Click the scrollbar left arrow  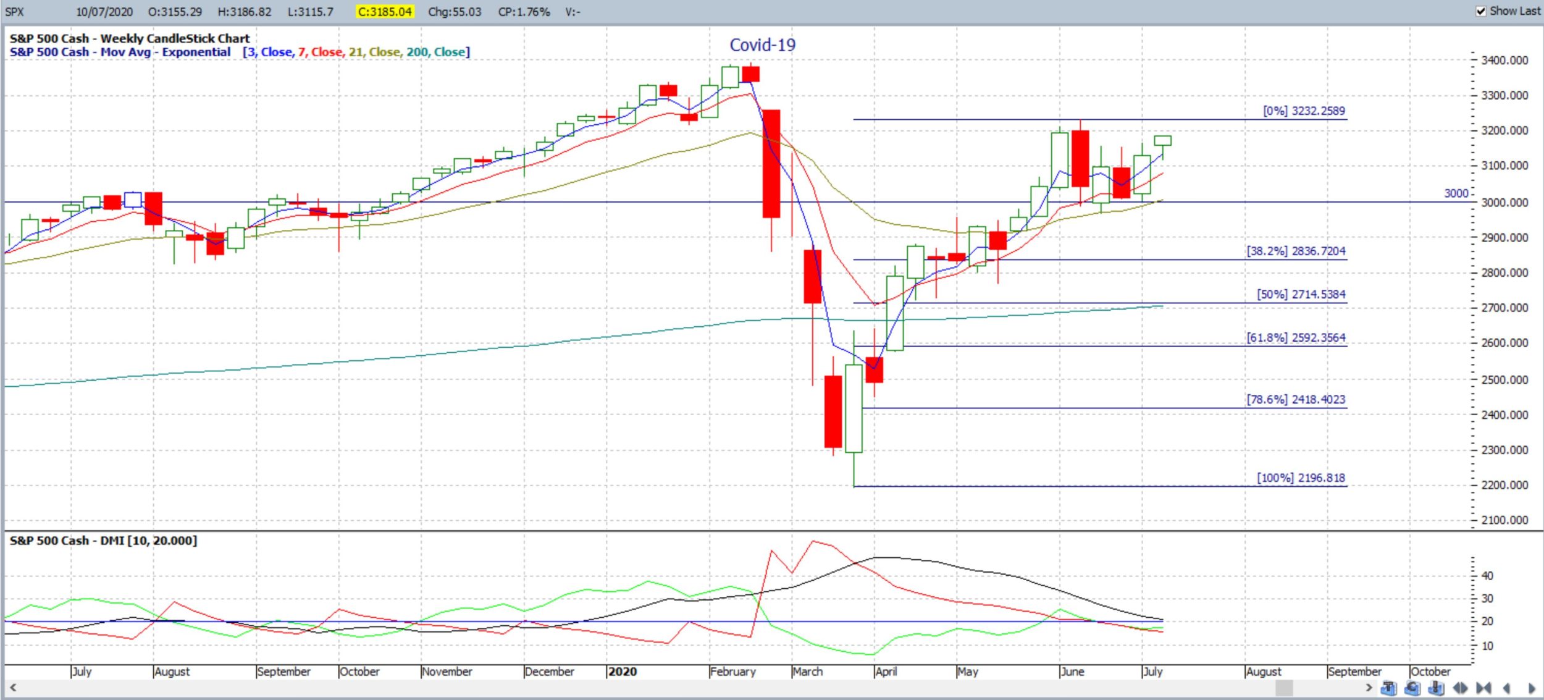click(12, 687)
